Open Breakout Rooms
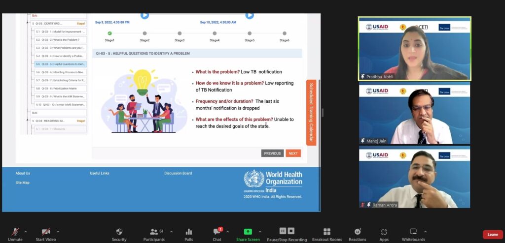 coord(326,231)
